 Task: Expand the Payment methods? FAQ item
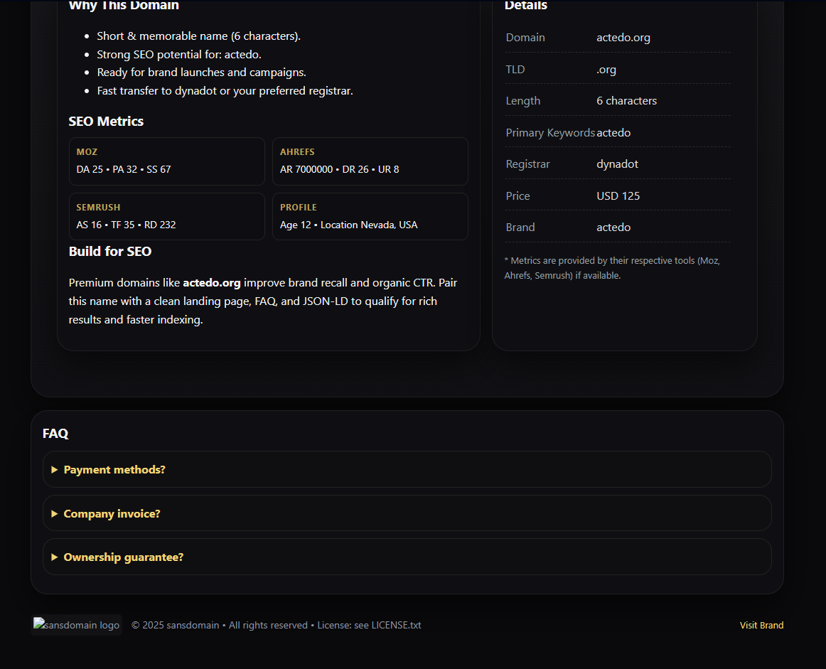click(x=114, y=470)
